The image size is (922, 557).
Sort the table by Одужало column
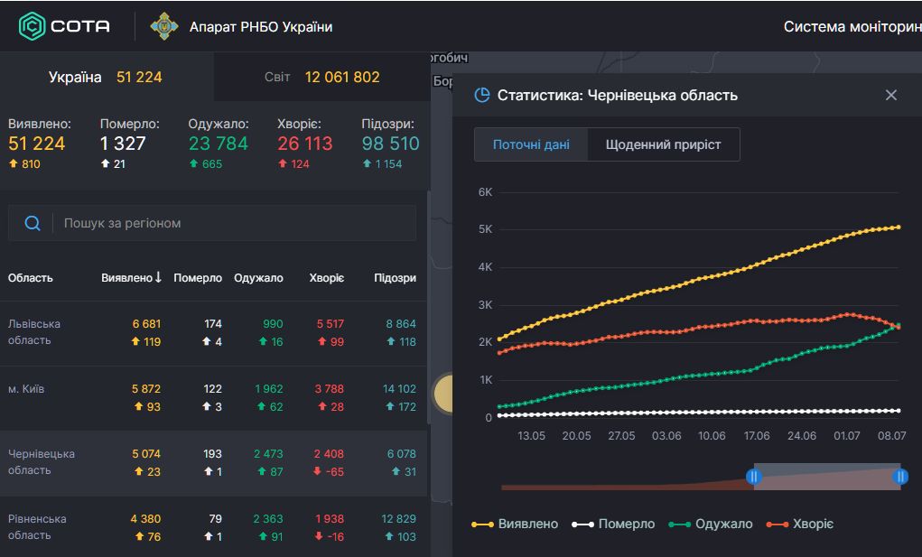pyautogui.click(x=258, y=278)
